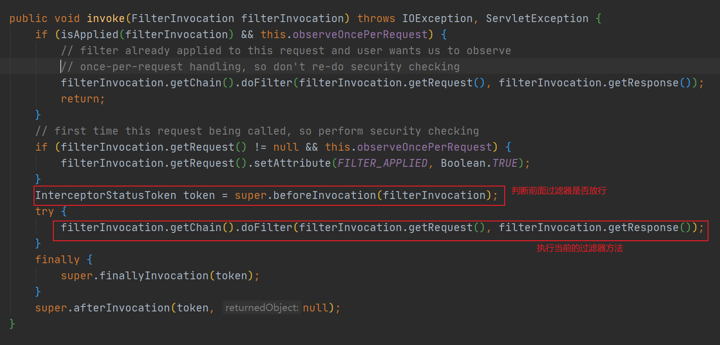The image size is (720, 345).
Task: Click the FILTER_APPLIED constant
Action: pos(383,163)
